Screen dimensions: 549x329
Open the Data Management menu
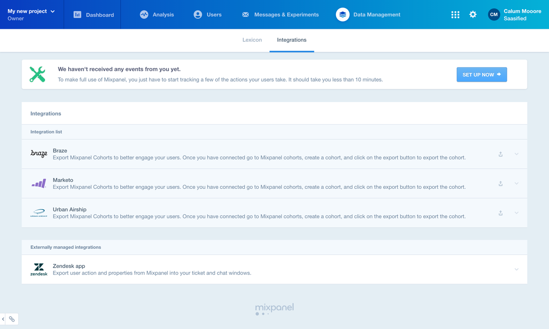coord(368,15)
